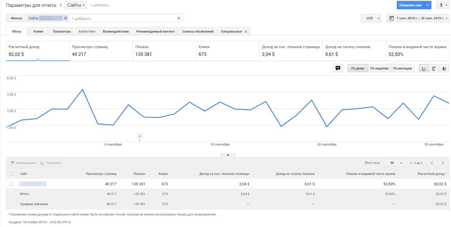Switch to bar chart view
Screen dimensions: 451x227
pyautogui.click(x=434, y=68)
